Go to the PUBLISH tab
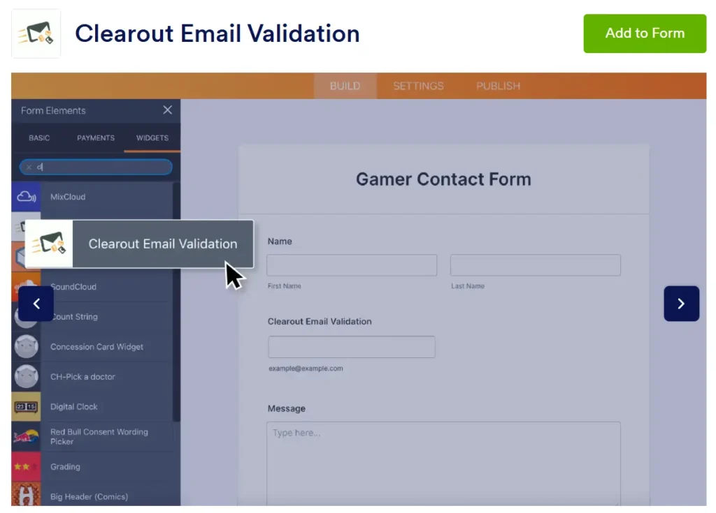716x513 pixels. pos(498,86)
